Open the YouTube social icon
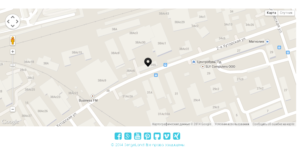 coord(138,136)
